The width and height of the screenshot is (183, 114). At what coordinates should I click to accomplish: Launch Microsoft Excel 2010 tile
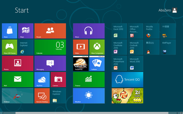click(x=119, y=31)
